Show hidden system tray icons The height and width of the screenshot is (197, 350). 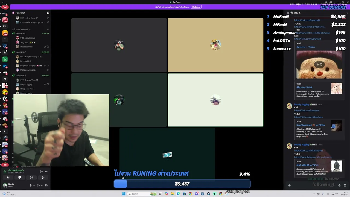click(x=314, y=194)
